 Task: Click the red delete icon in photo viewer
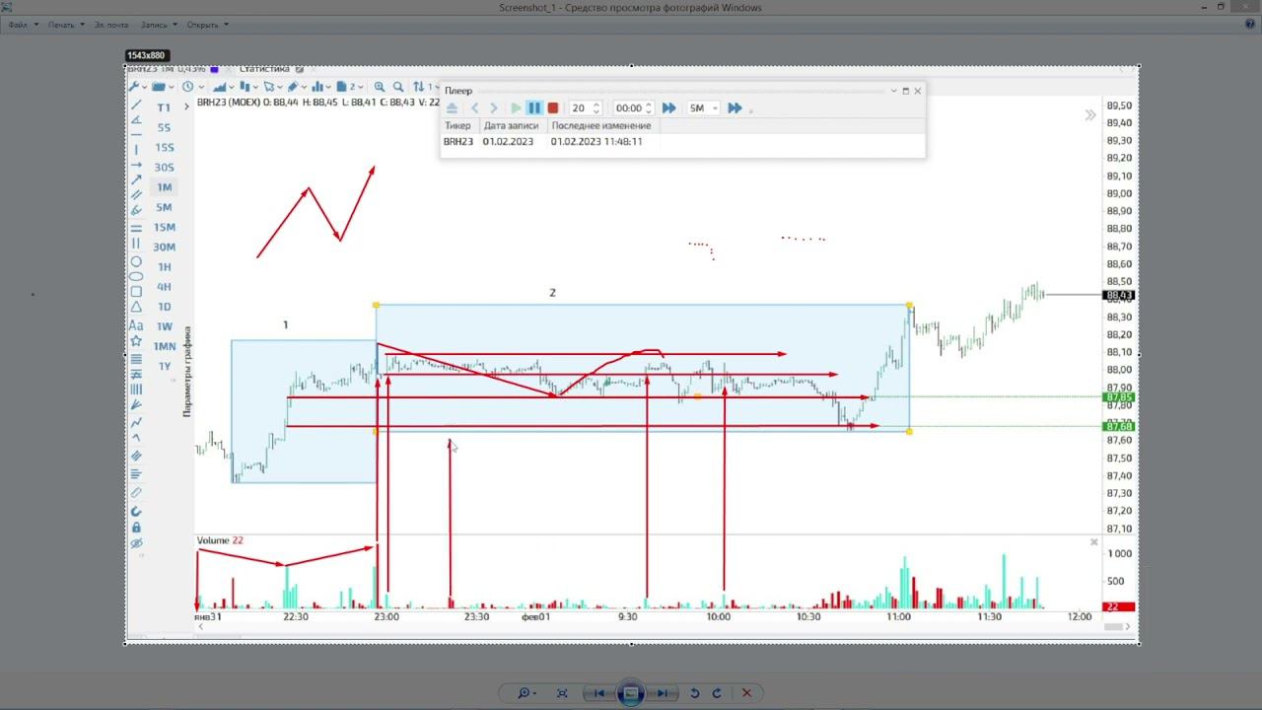pyautogui.click(x=746, y=693)
